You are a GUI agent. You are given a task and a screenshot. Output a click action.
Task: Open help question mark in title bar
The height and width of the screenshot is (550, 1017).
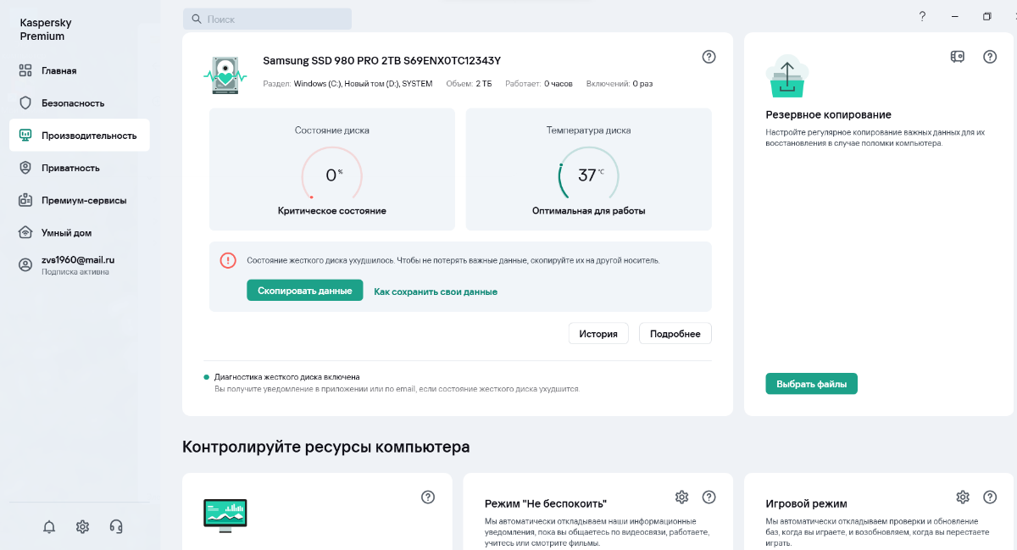pos(922,16)
